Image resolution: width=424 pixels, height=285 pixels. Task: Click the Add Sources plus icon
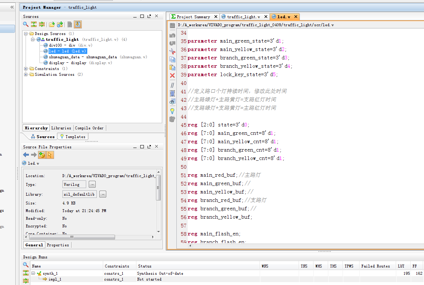coord(60,24)
